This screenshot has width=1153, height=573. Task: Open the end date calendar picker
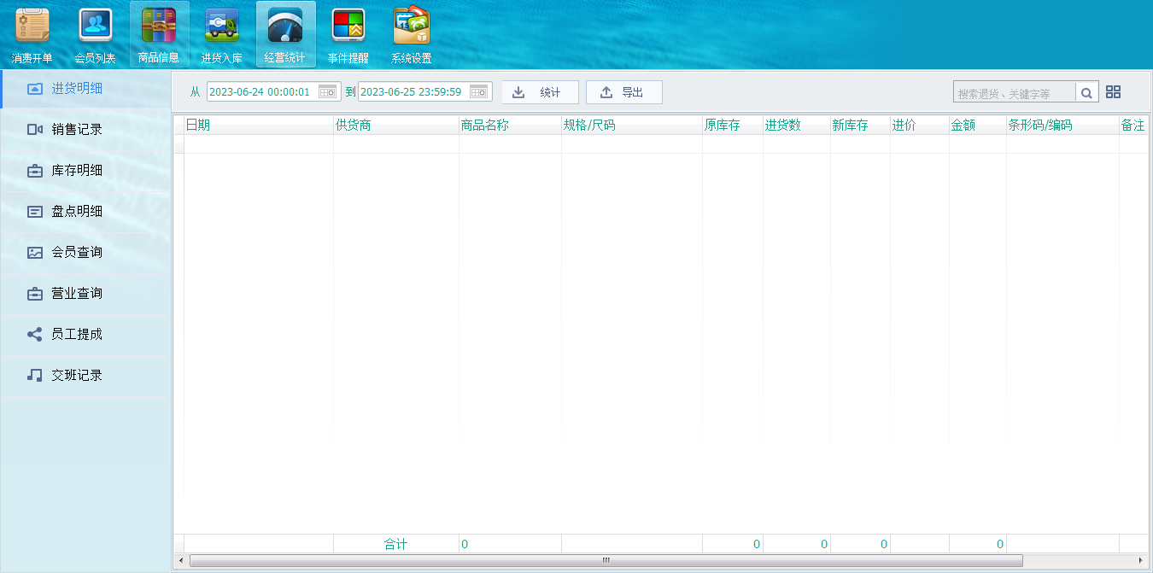pos(478,92)
